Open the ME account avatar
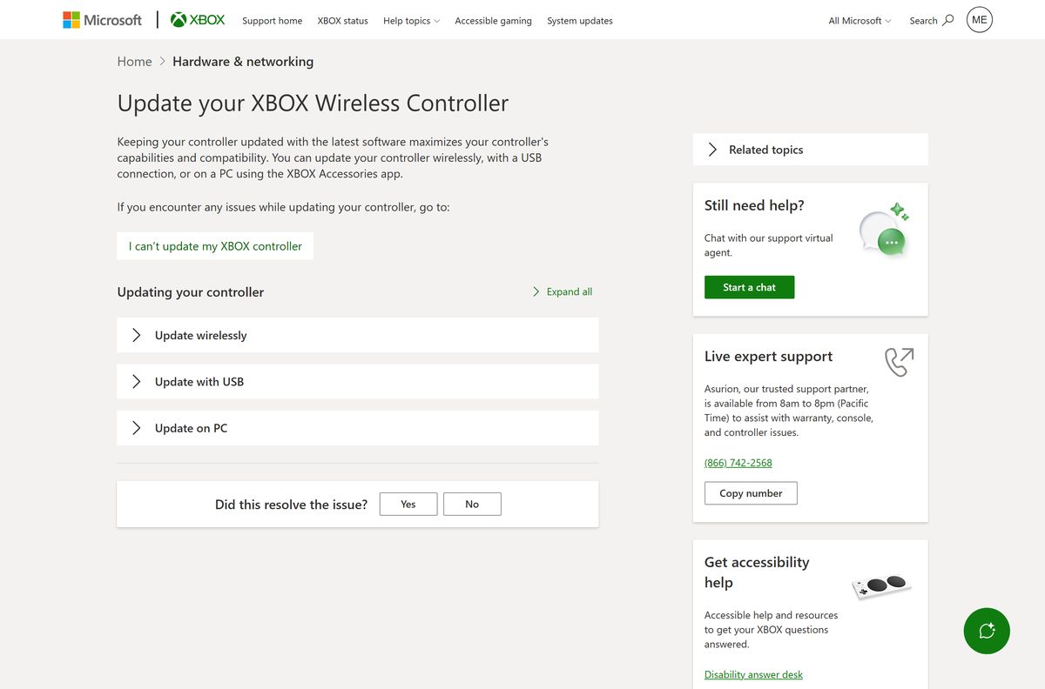 point(980,20)
